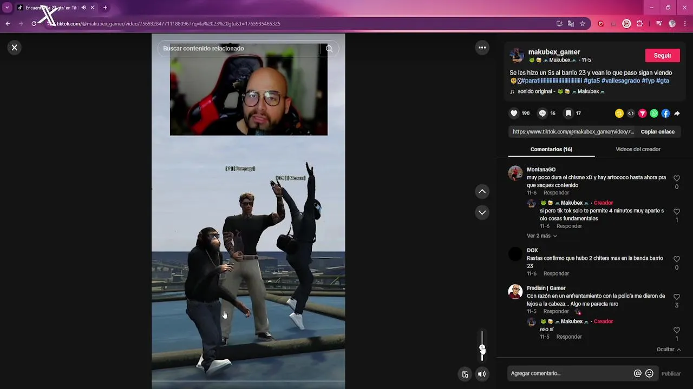Like Makubex's reply about 4 minutos

pos(676,212)
